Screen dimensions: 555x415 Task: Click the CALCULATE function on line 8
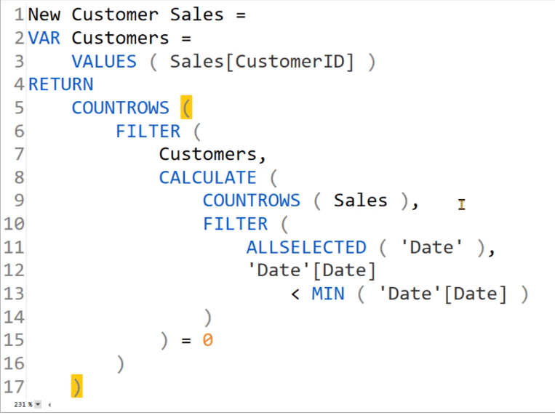coord(208,177)
